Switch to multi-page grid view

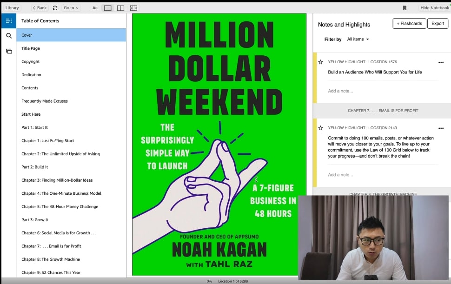(133, 8)
